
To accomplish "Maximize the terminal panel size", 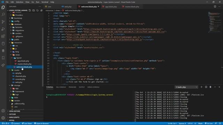I will 215,87.
